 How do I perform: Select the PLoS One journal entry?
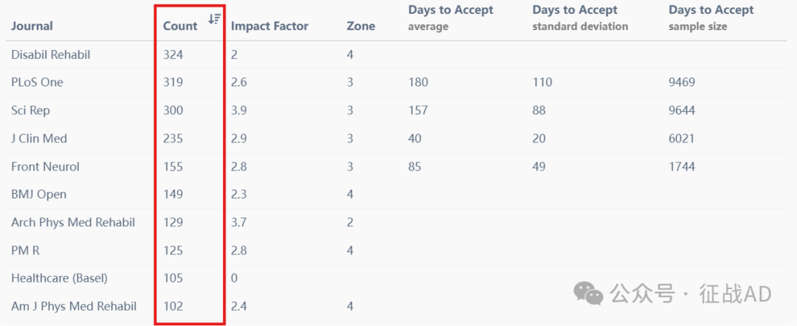(x=37, y=83)
